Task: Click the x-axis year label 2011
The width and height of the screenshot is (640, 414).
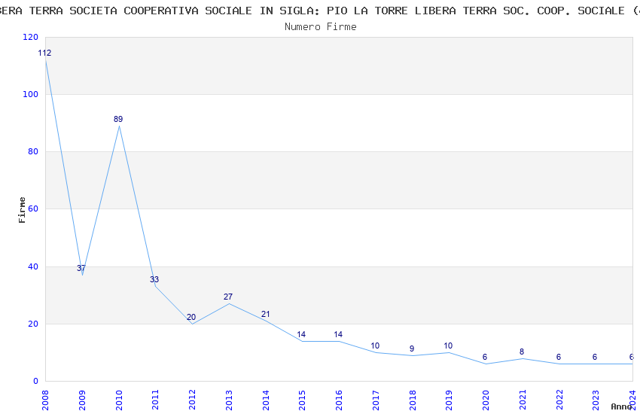Action: tap(155, 400)
